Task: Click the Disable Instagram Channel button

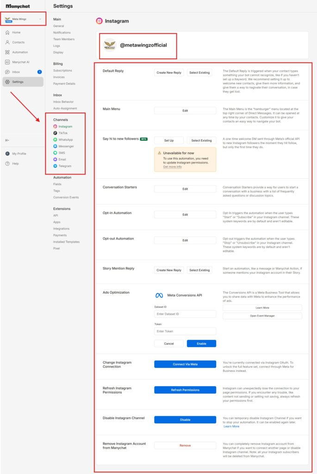Action: pyautogui.click(x=185, y=420)
